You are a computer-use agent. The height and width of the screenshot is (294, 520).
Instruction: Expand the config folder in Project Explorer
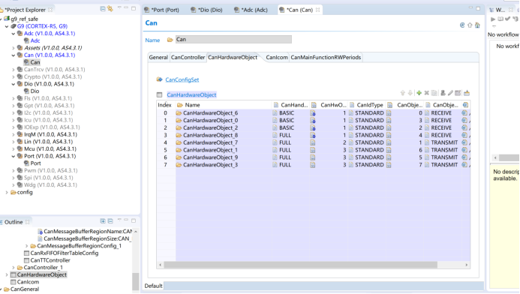point(7,192)
